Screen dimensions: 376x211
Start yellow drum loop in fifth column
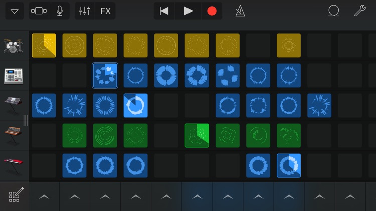click(166, 45)
